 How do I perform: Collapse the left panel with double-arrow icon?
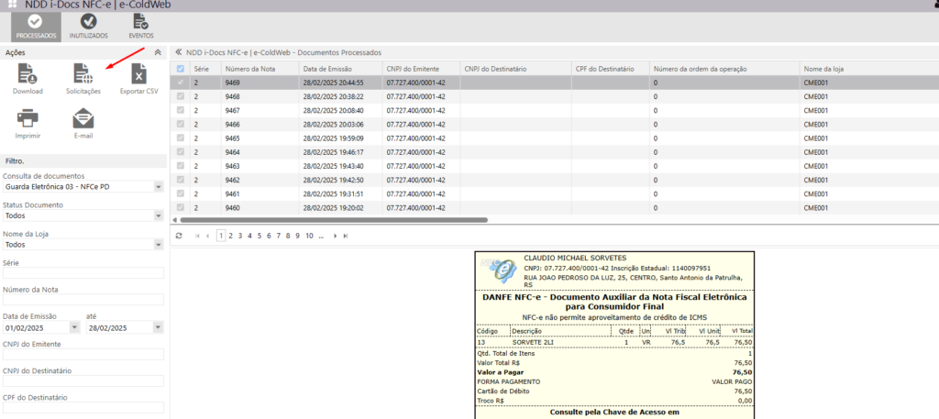179,52
